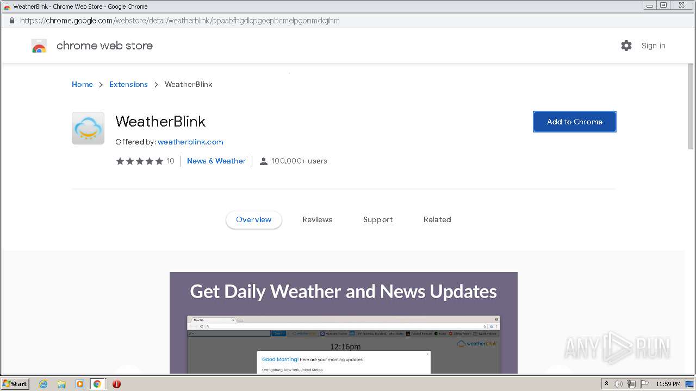Click the 100,000+ users text
Screen dimensions: 696x391
coord(300,161)
